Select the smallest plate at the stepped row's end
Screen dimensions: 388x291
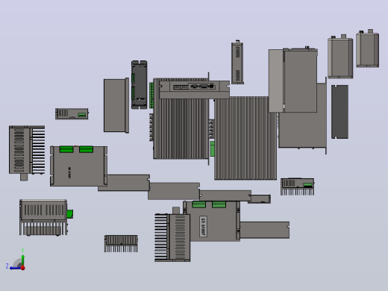point(260,199)
